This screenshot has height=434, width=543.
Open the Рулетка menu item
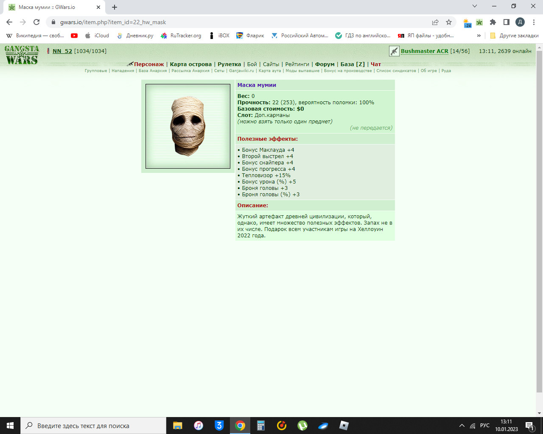[x=230, y=64]
